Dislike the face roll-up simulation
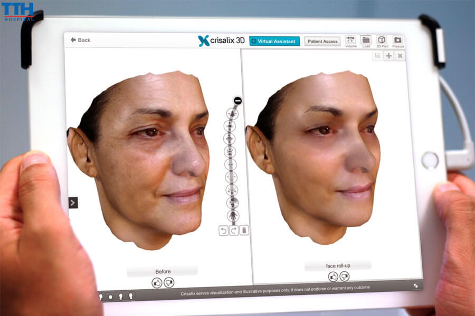The height and width of the screenshot is (316, 475). (345, 276)
